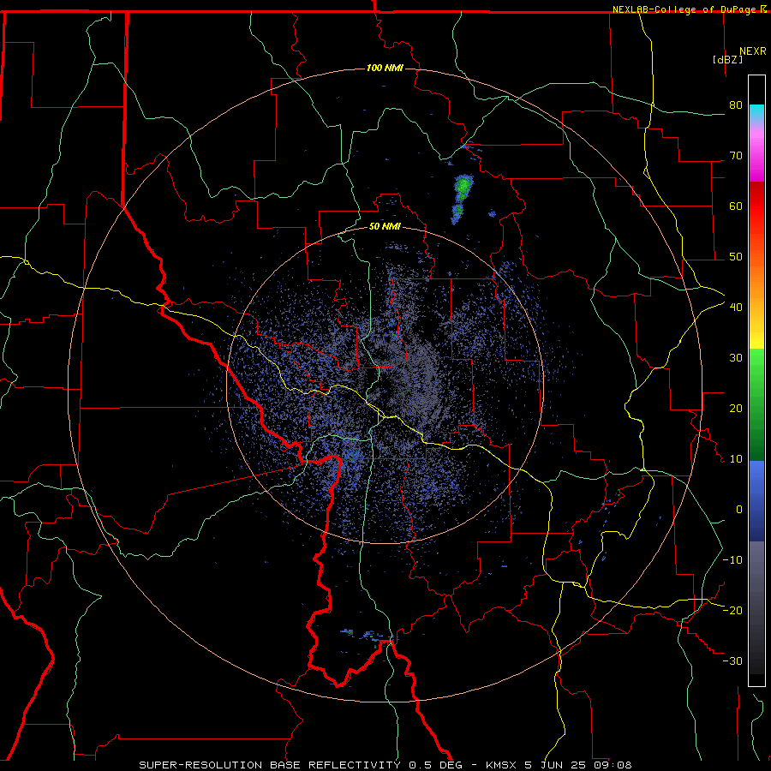Click the 10 dBZ scale value
The height and width of the screenshot is (771, 771).
tap(736, 459)
